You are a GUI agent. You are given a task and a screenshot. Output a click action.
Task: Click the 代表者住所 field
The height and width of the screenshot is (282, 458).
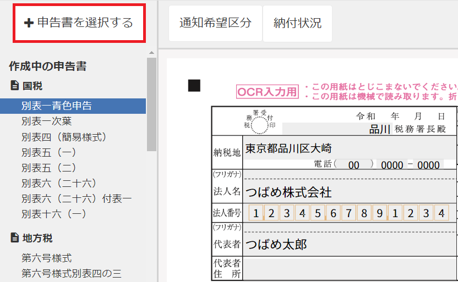point(350,269)
